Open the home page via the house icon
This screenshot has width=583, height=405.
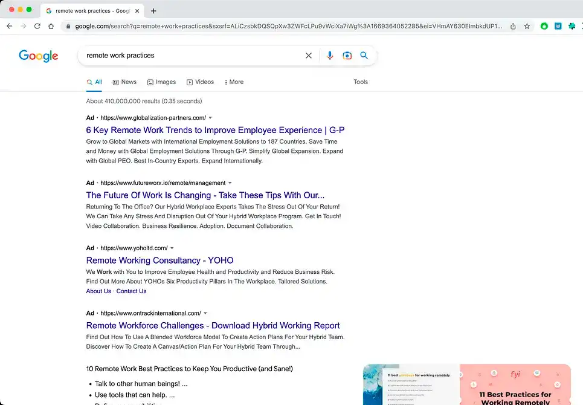51,26
